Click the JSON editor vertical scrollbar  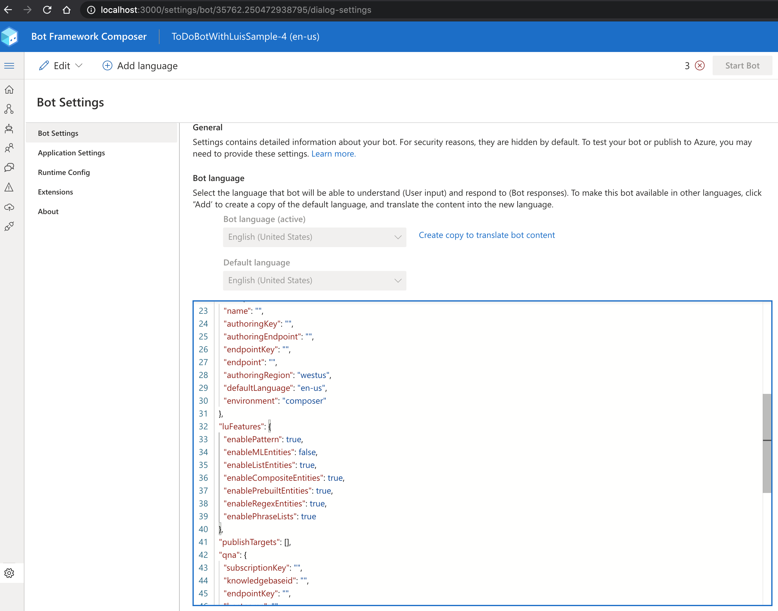coord(767,443)
